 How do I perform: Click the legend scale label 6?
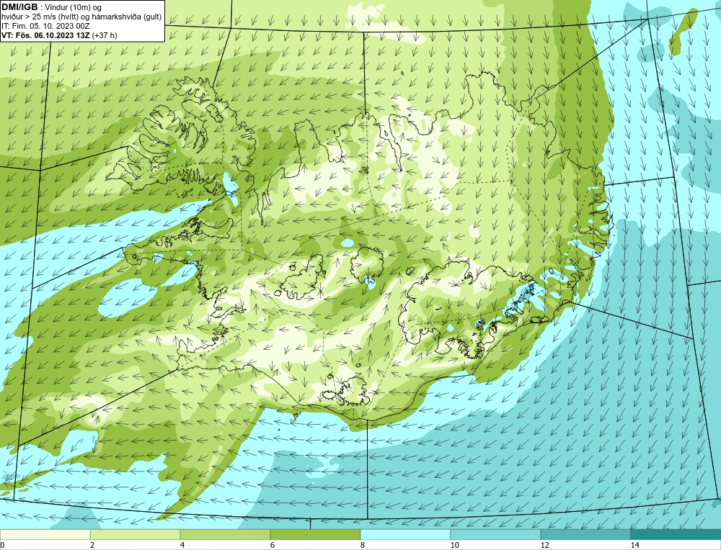tap(273, 545)
